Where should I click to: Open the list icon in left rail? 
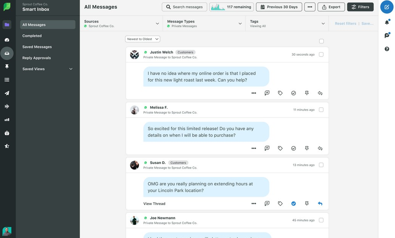coord(7,80)
